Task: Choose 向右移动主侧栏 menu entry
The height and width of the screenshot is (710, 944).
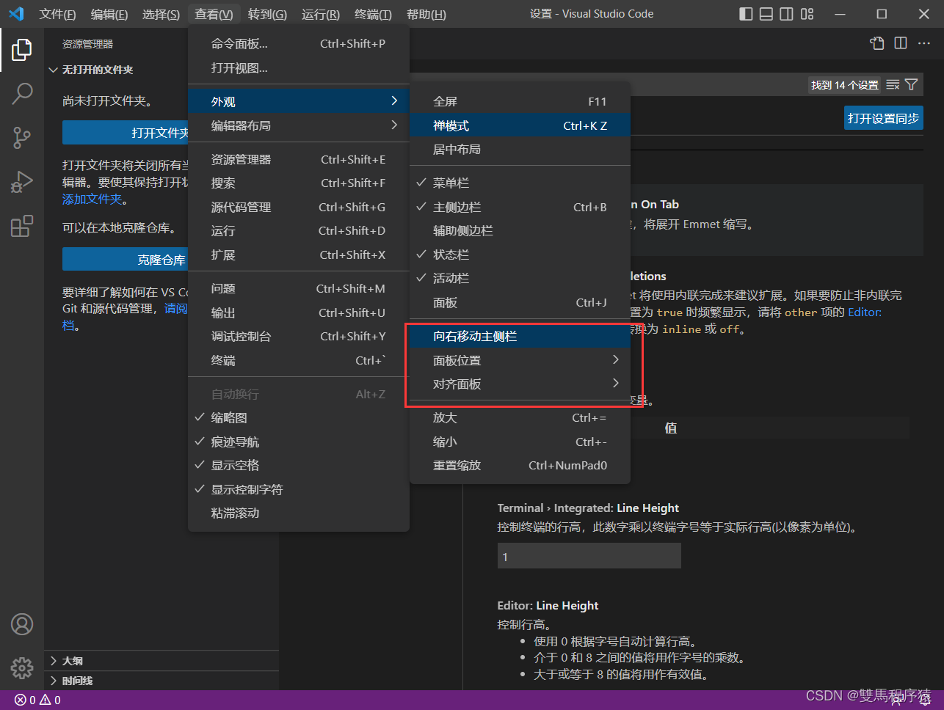Action: 520,337
